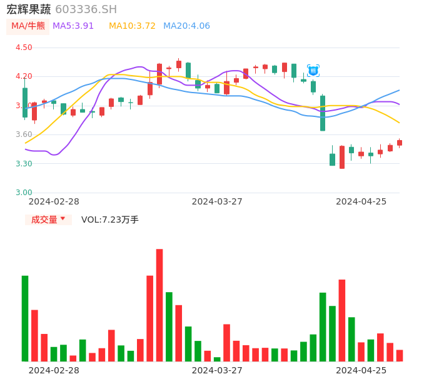Click the 3.30 price axis label
The image size is (429, 379).
24,164
